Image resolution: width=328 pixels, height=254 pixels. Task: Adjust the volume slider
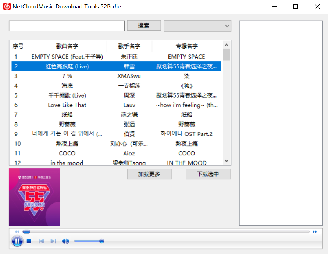(89, 241)
